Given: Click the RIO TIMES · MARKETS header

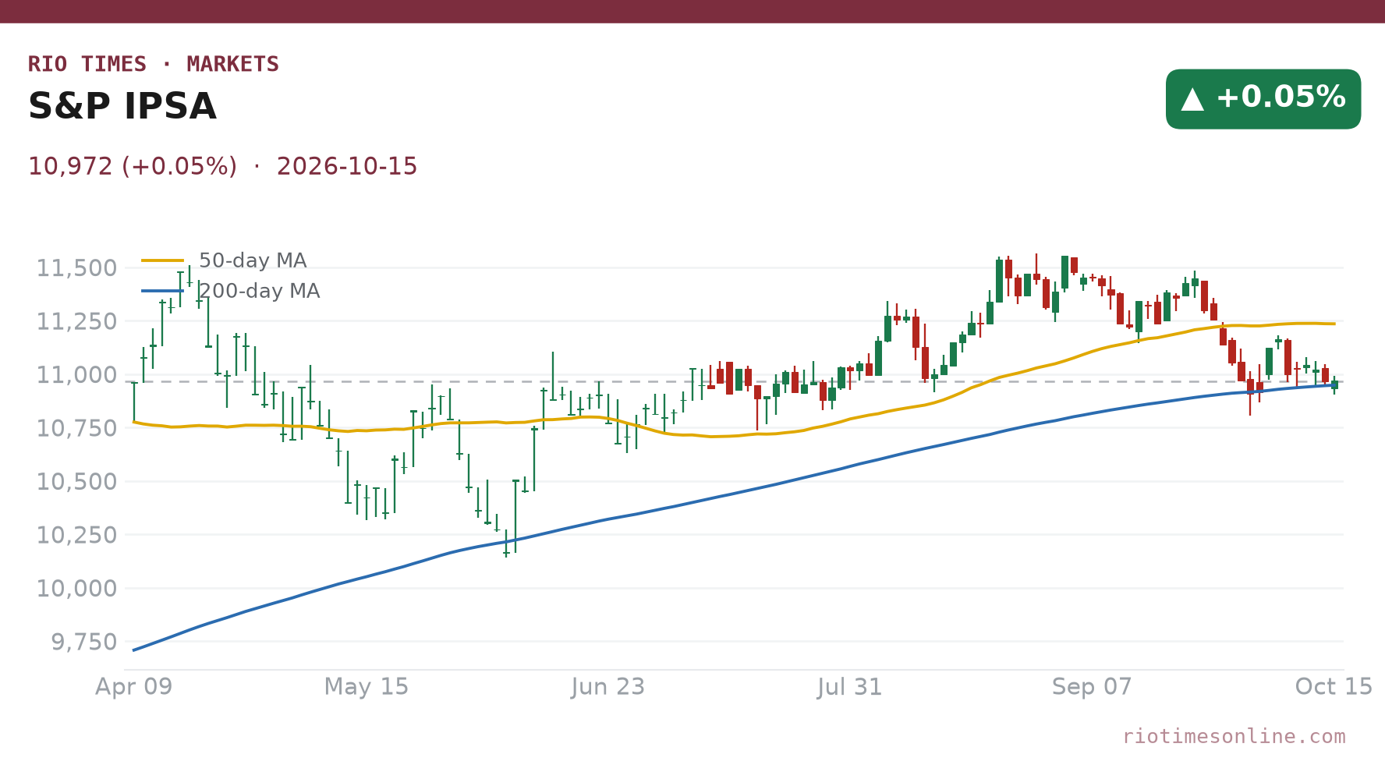Looking at the screenshot, I should point(154,64).
